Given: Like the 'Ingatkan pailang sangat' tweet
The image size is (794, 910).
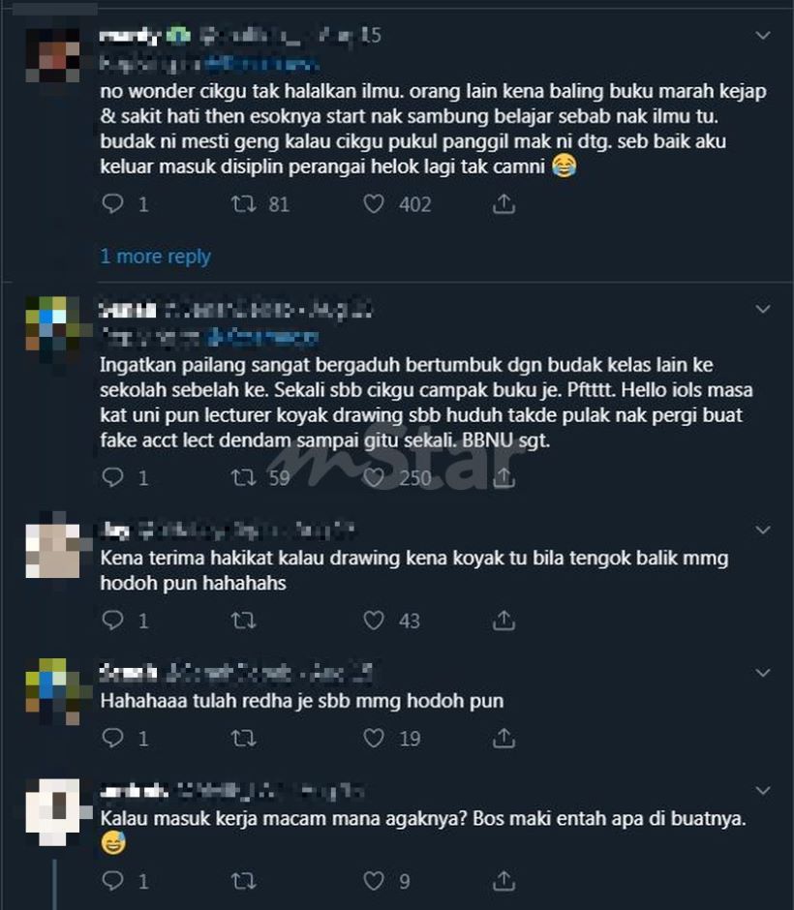Looking at the screenshot, I should (373, 477).
